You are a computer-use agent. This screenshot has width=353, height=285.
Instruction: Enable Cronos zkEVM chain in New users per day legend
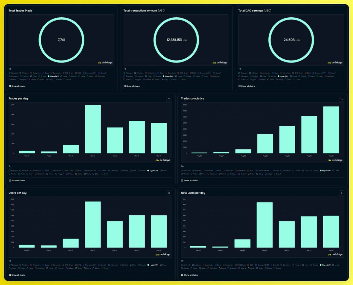click(x=262, y=265)
